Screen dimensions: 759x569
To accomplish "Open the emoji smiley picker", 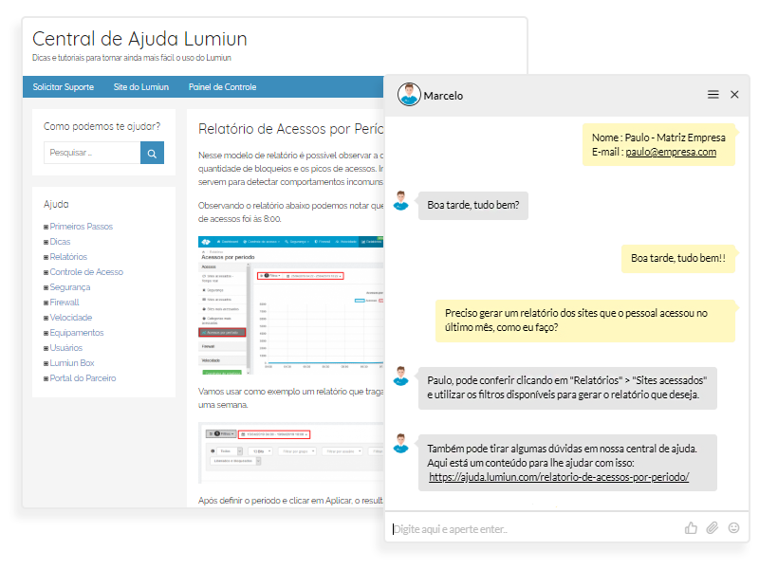I will click(x=733, y=528).
